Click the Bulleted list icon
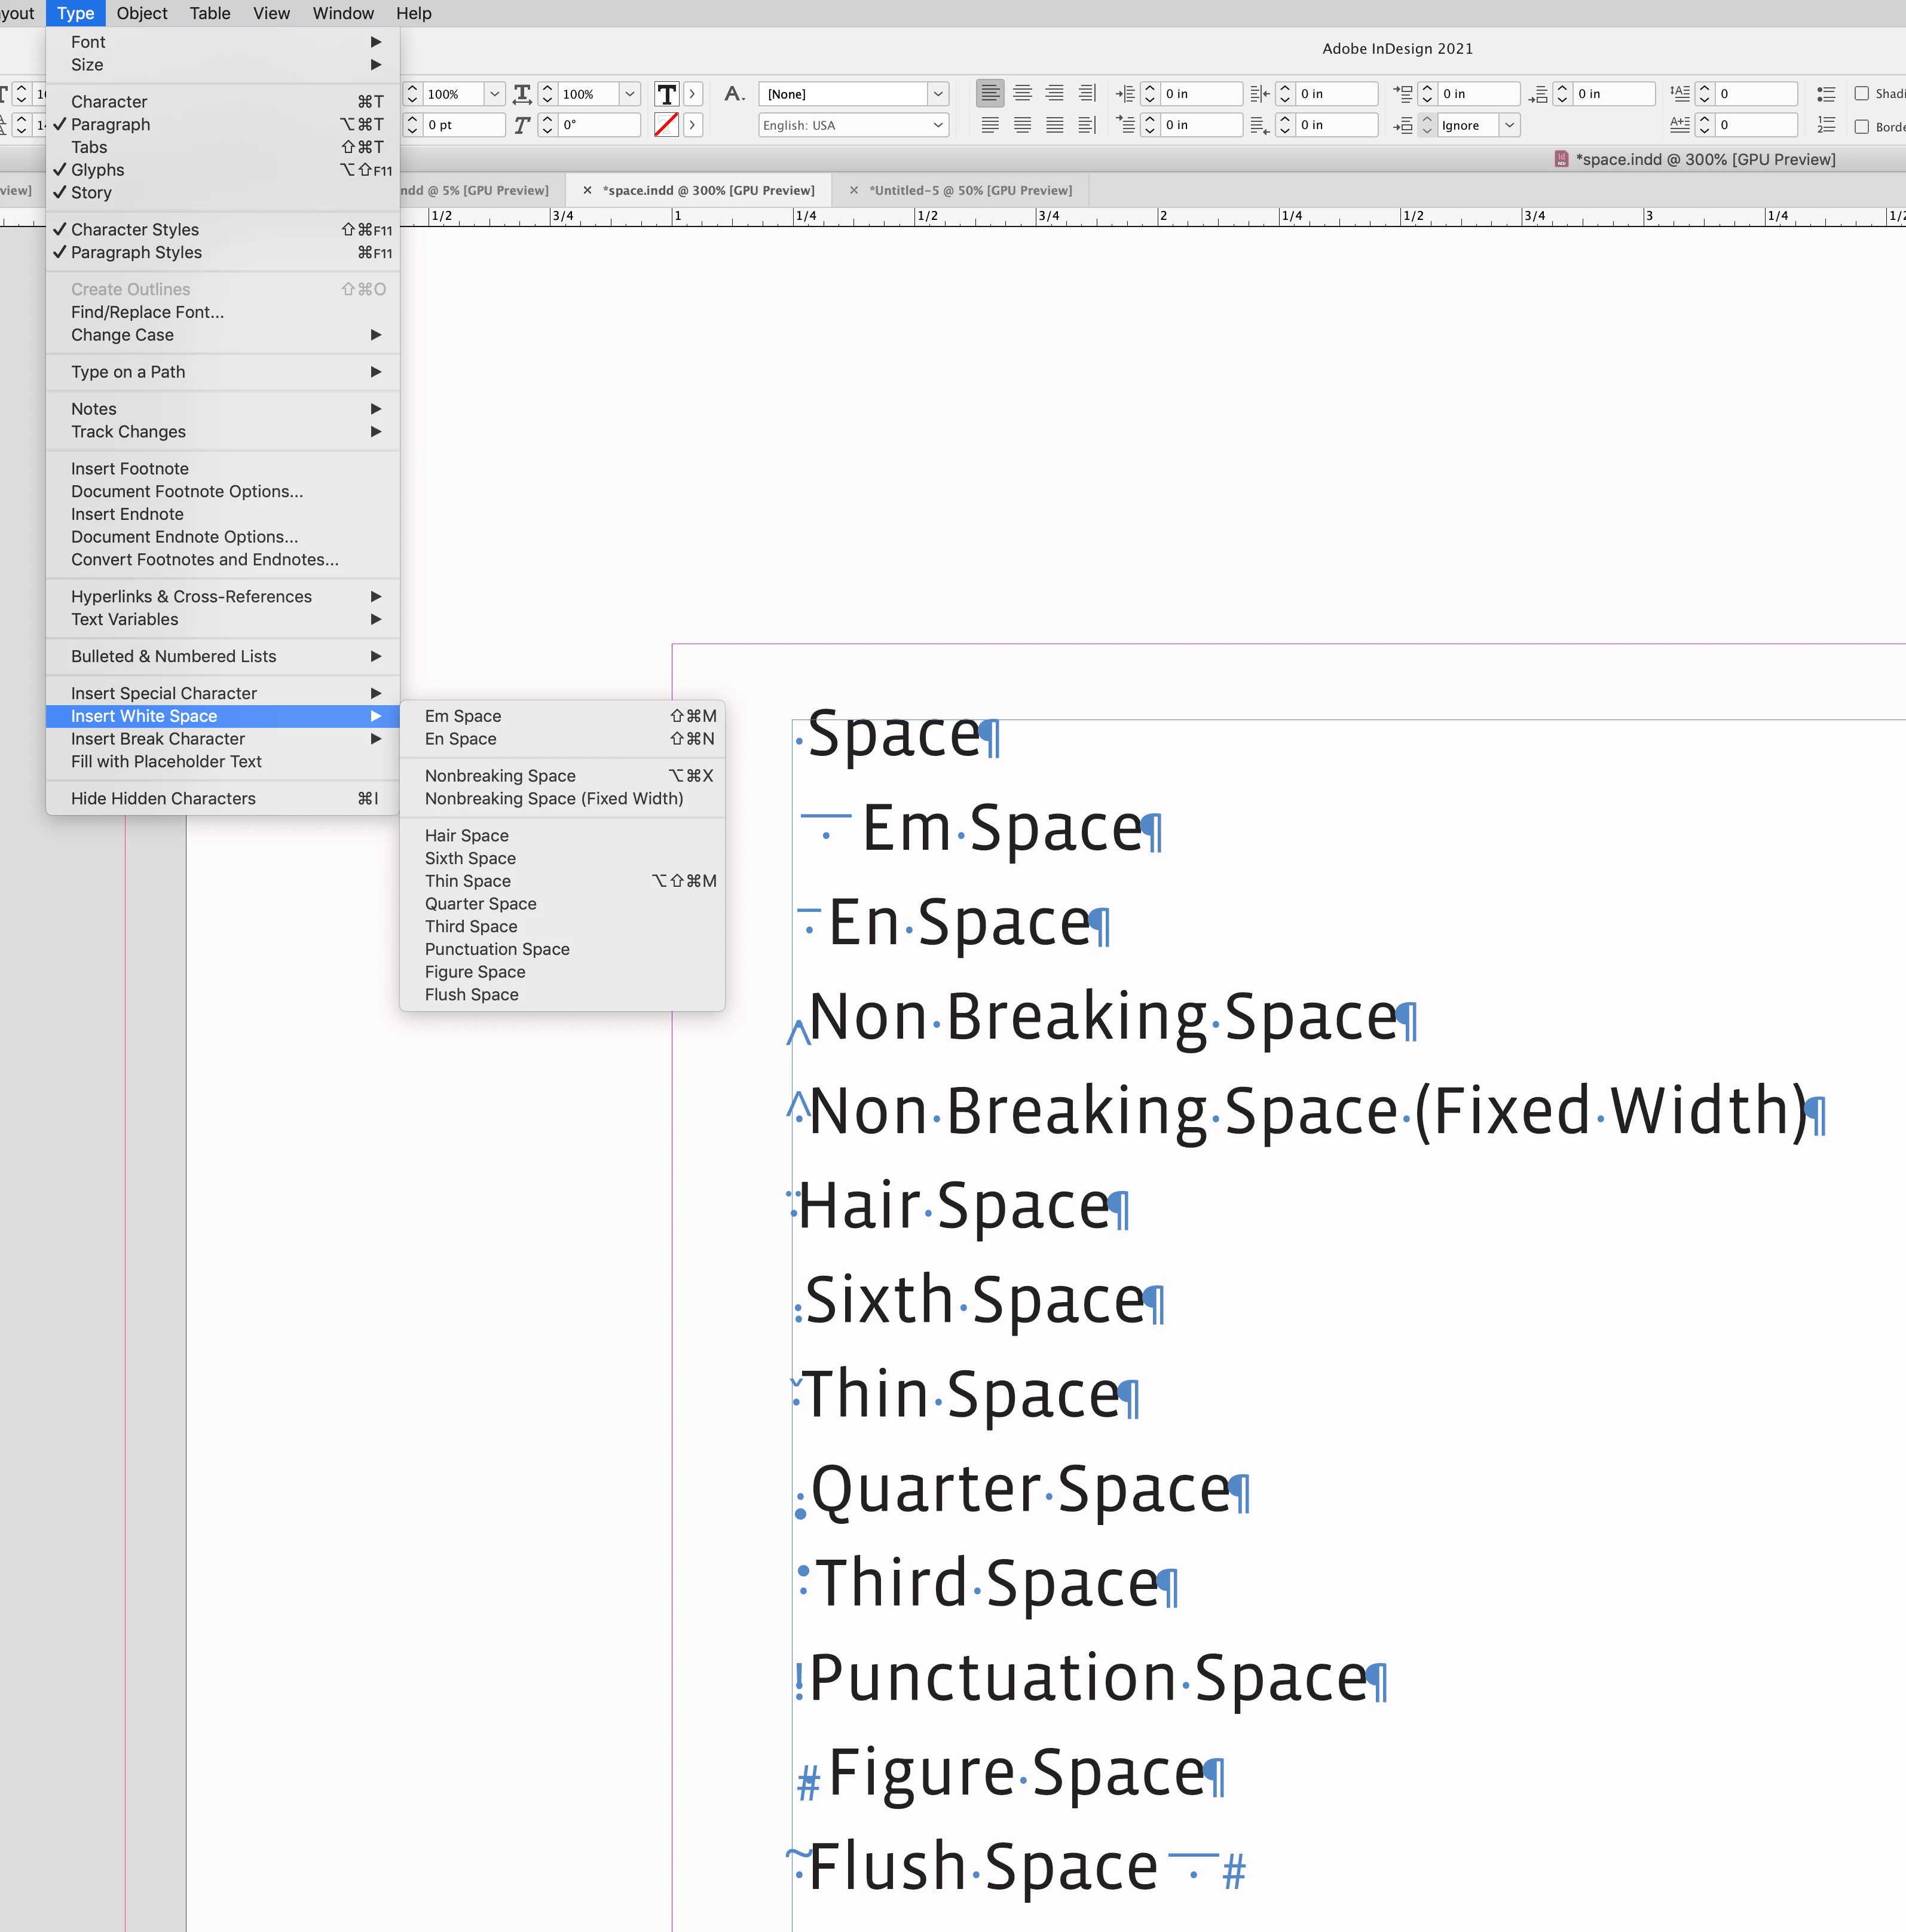The image size is (1906, 1932). tap(1826, 94)
